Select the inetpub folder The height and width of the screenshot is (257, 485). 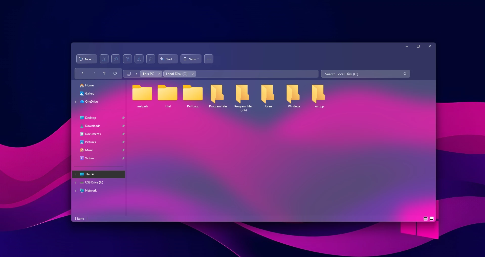click(x=142, y=96)
